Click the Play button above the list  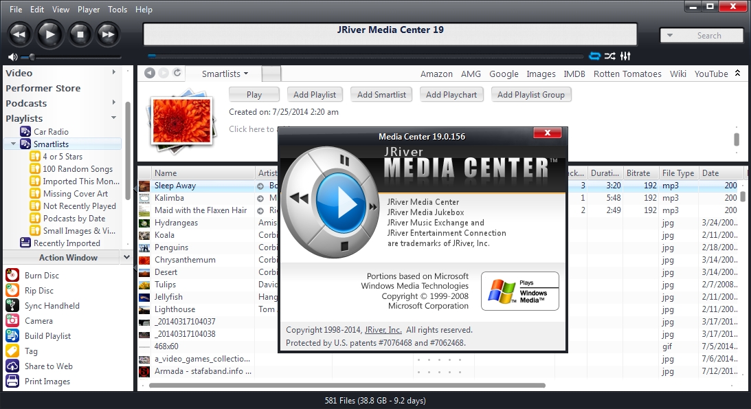(254, 94)
